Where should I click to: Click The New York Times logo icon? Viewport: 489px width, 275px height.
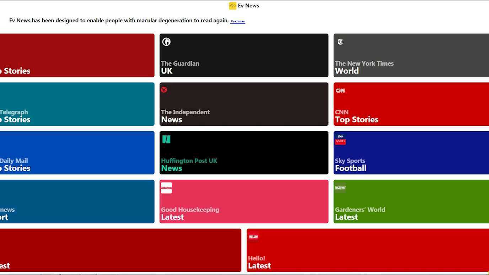point(340,42)
